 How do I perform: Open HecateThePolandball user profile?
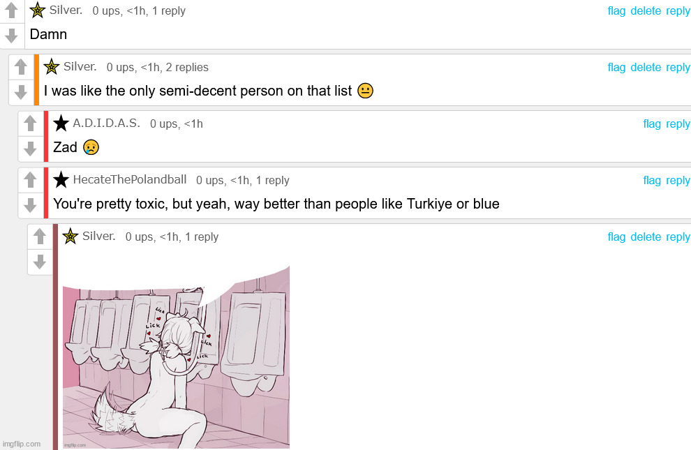point(130,179)
